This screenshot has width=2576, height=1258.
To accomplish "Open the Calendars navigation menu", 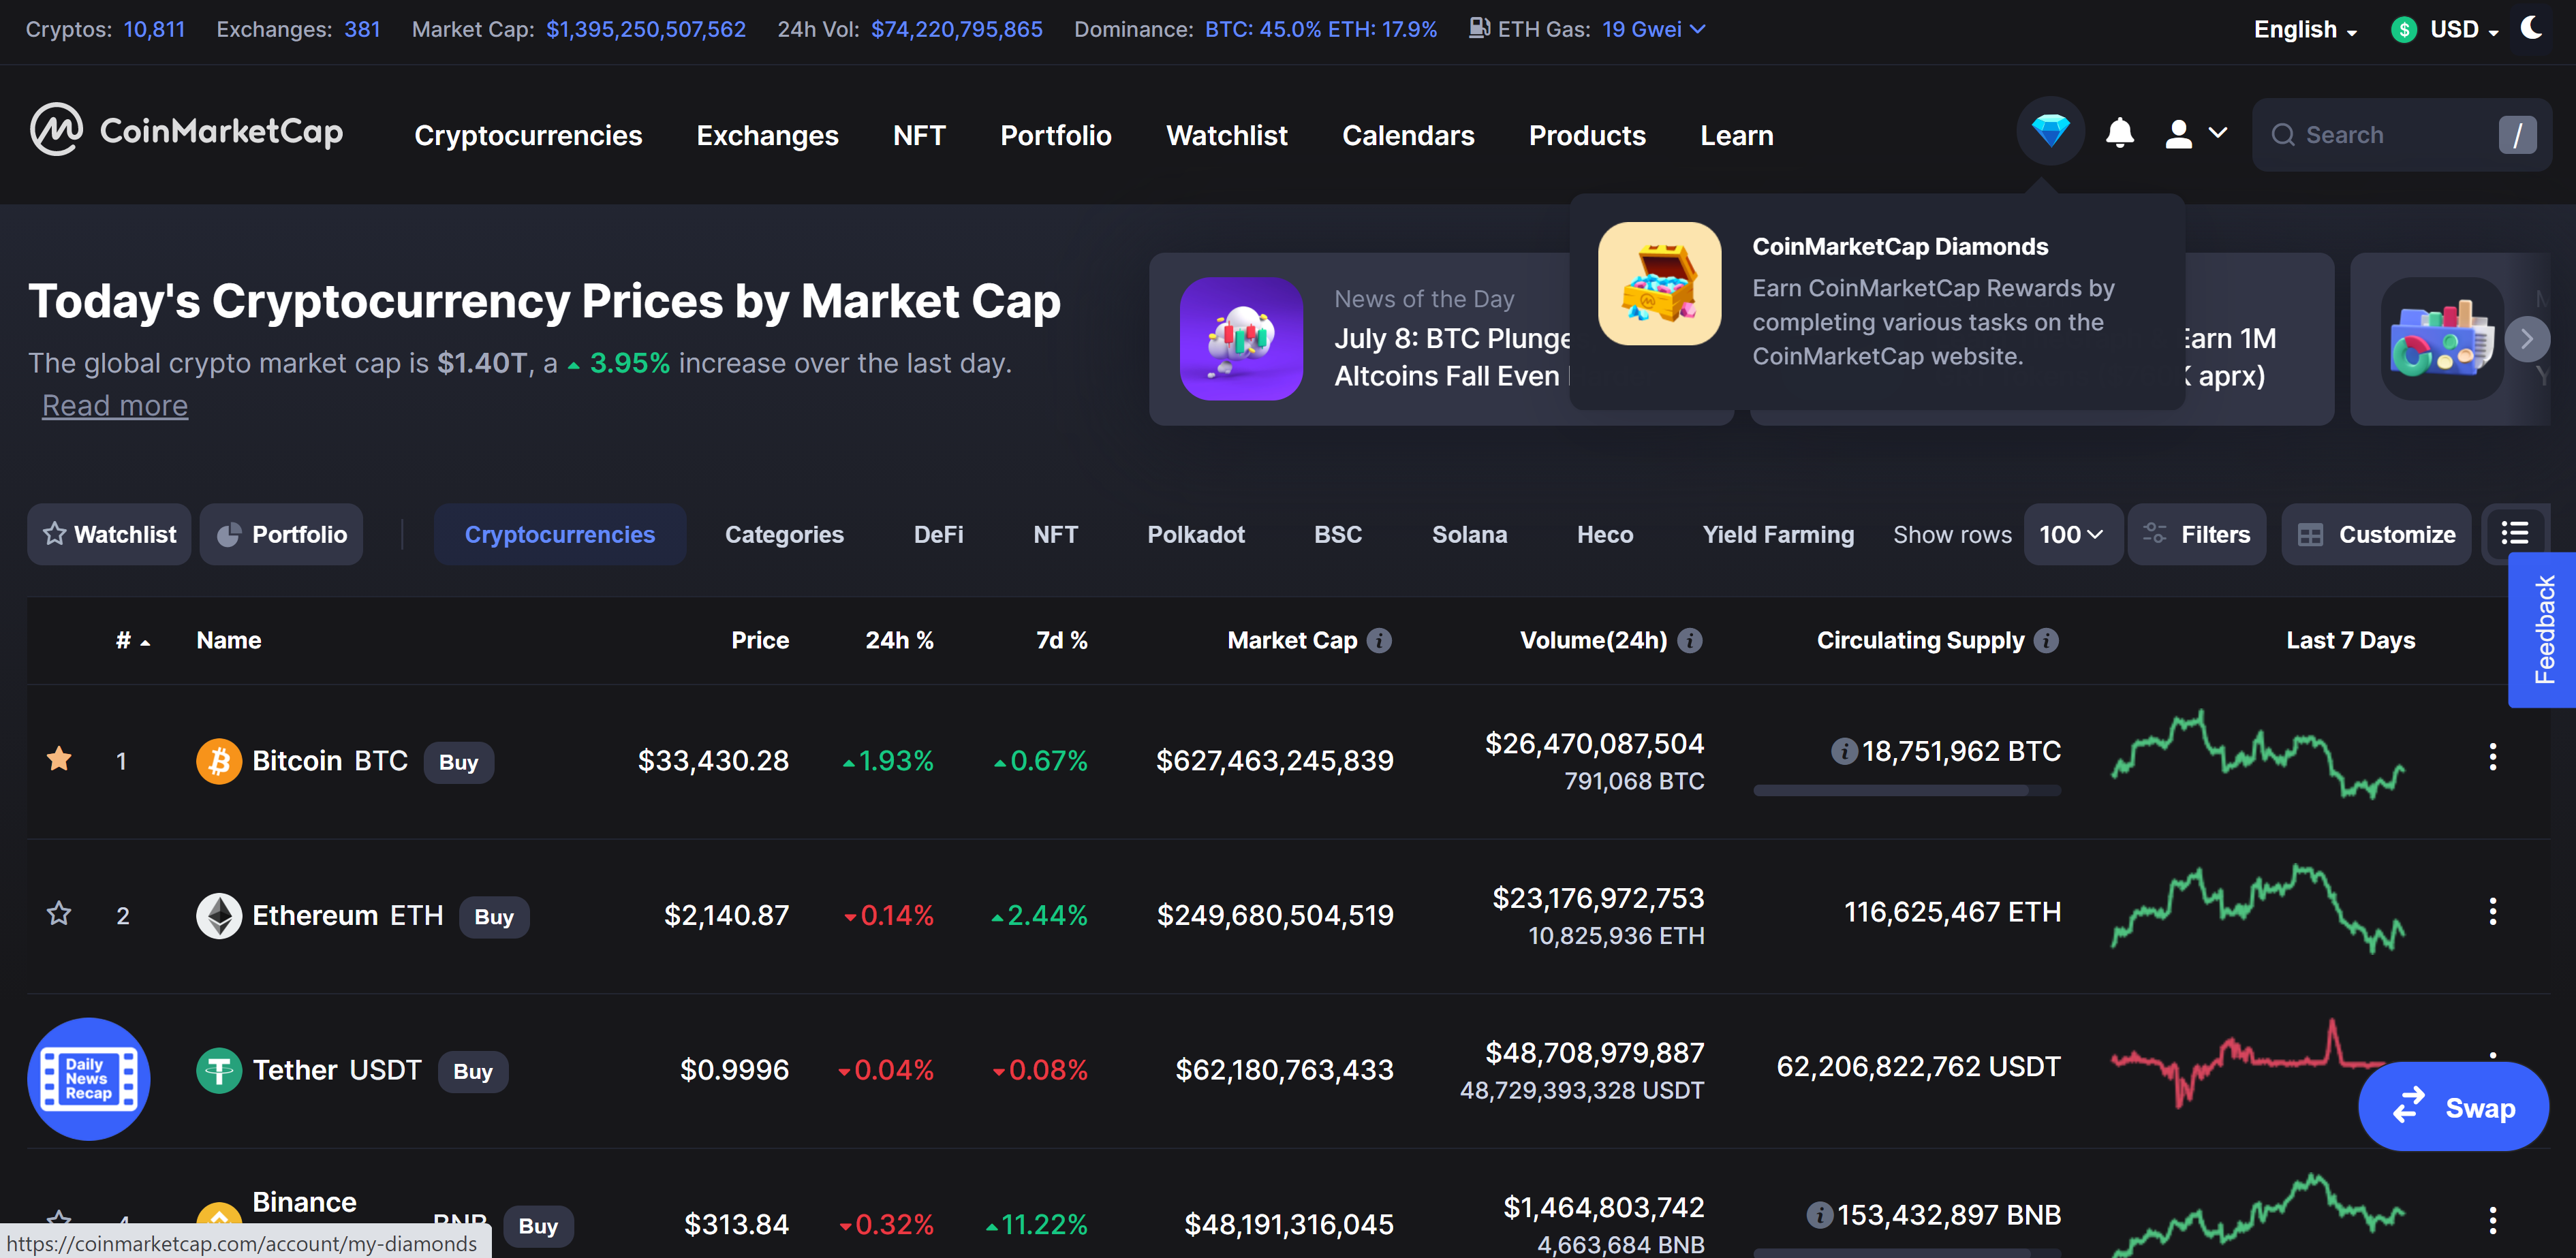I will click(x=1408, y=135).
